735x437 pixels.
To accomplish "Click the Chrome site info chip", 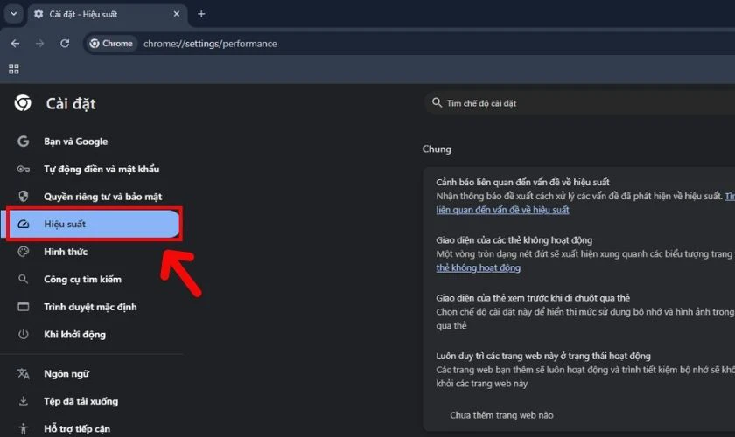I will click(x=112, y=44).
